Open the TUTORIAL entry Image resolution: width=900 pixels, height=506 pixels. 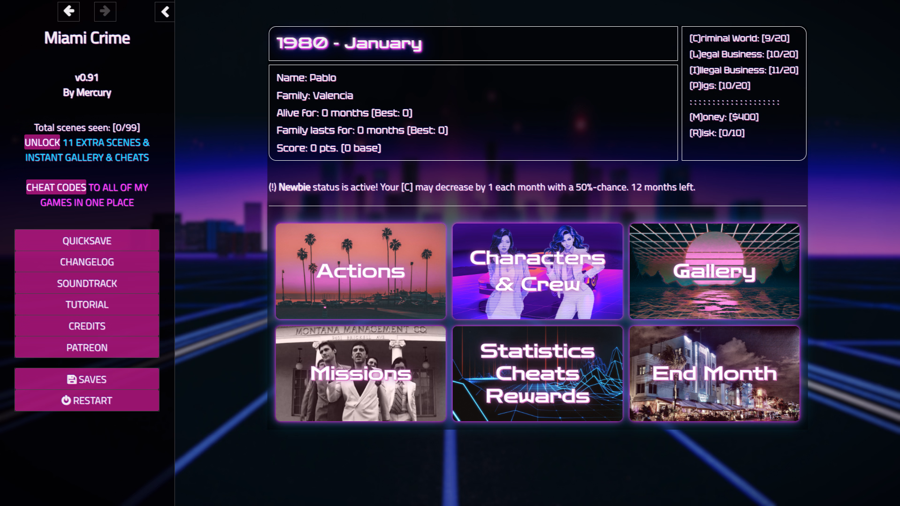87,305
